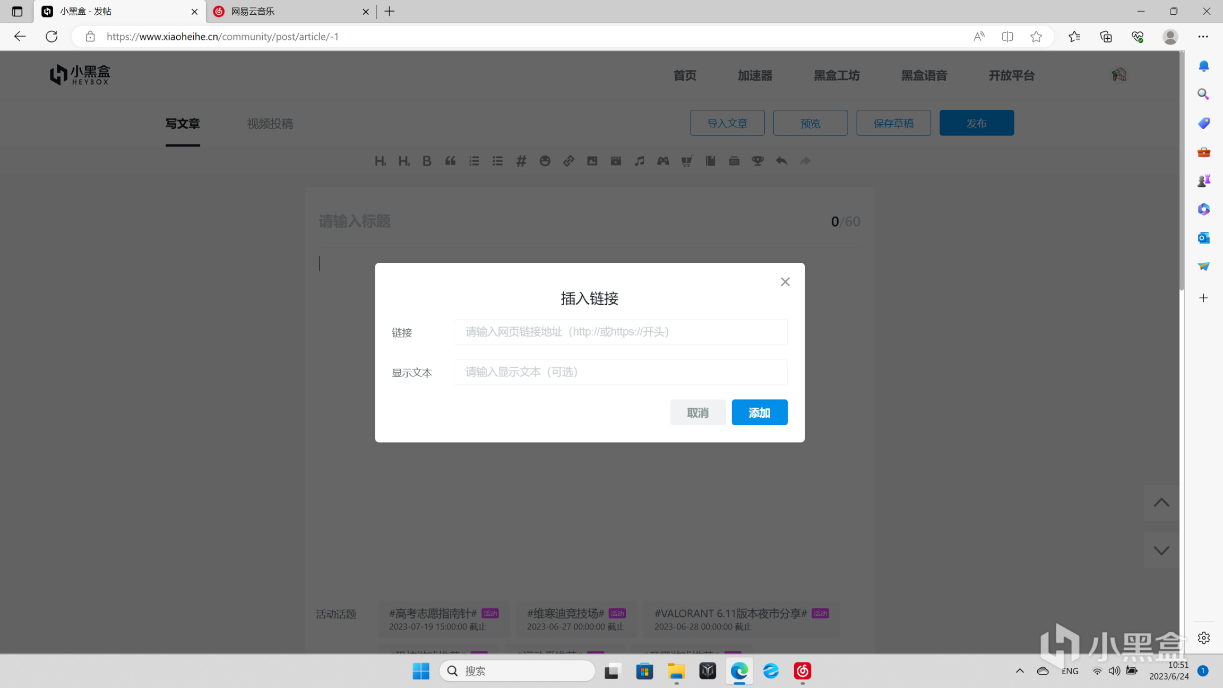Click the trophy icon in toolbar
The height and width of the screenshot is (688, 1223).
pos(757,161)
